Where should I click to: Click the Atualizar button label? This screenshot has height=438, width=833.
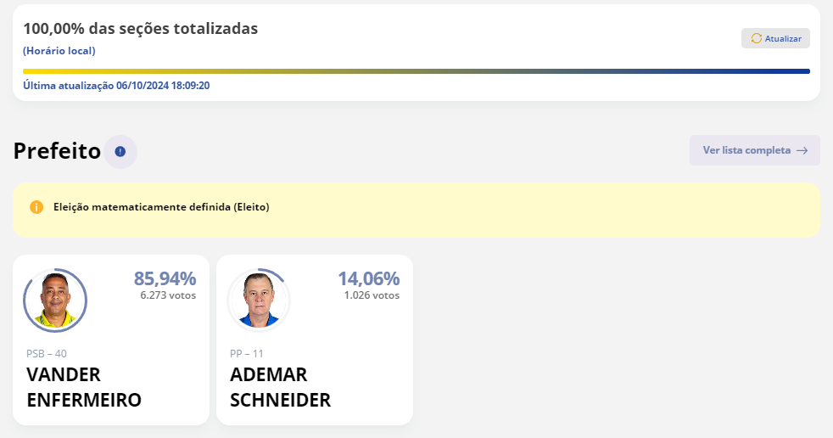point(783,38)
